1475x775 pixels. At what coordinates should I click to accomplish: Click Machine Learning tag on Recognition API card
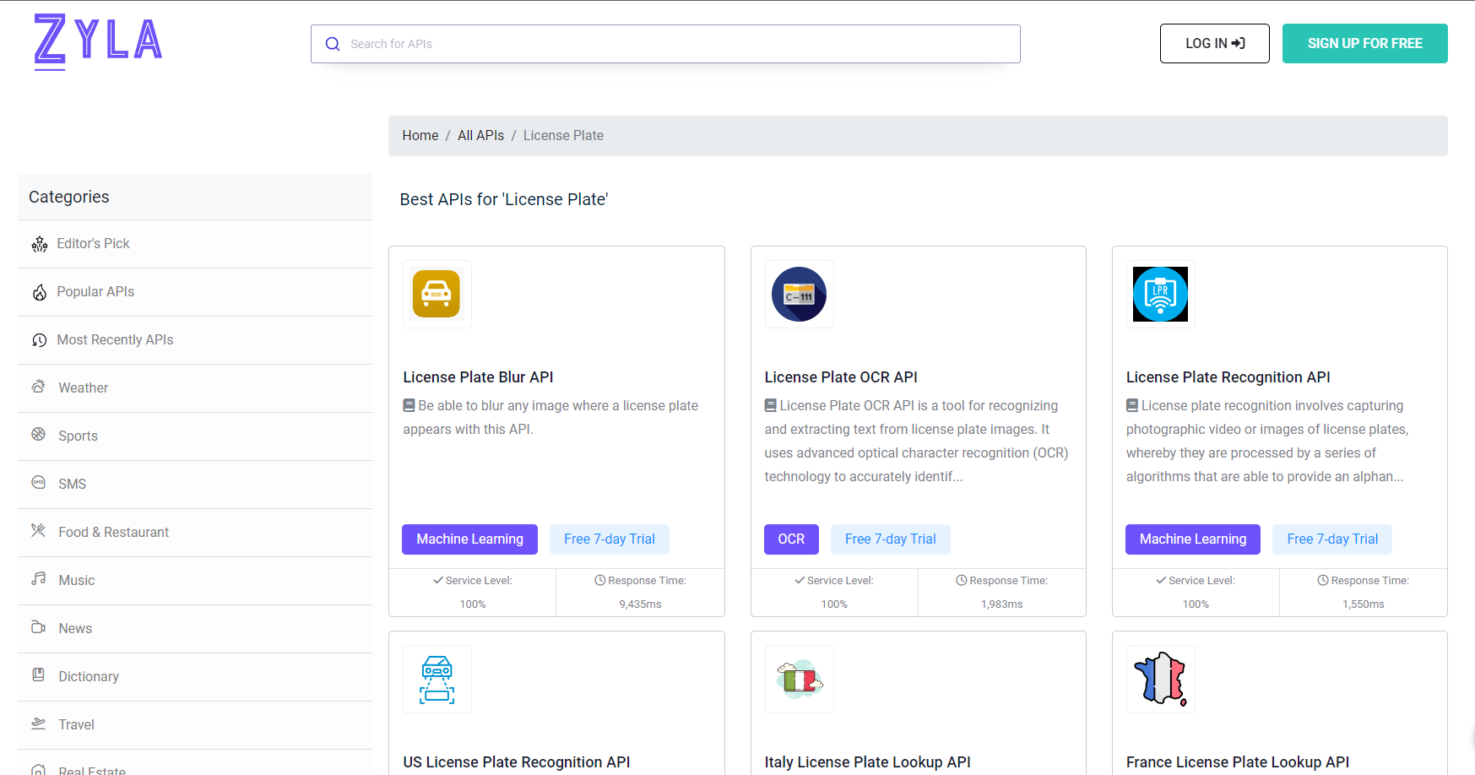click(1193, 539)
